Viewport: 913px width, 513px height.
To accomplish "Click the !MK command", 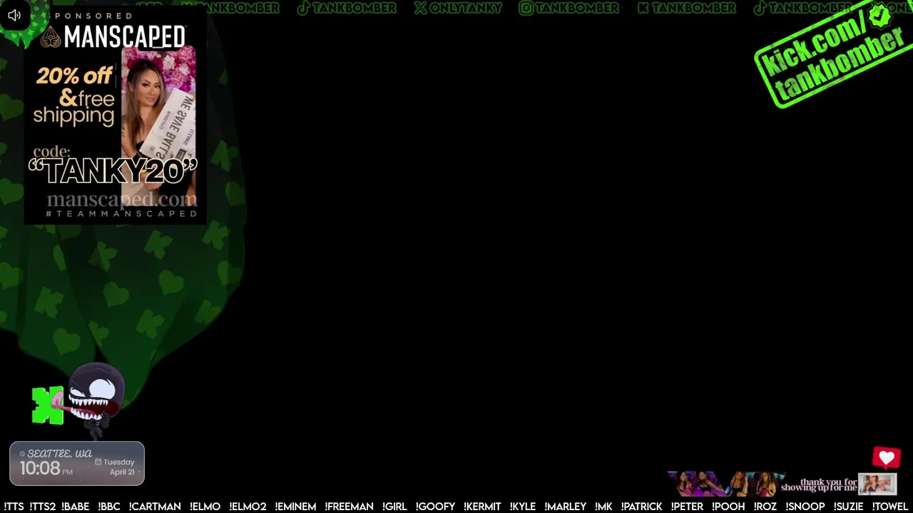I will pyautogui.click(x=603, y=507).
